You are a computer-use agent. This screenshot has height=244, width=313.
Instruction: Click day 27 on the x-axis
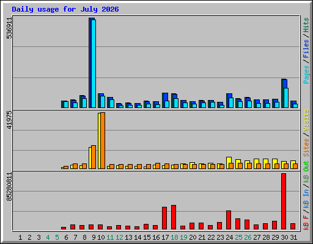[257, 237]
